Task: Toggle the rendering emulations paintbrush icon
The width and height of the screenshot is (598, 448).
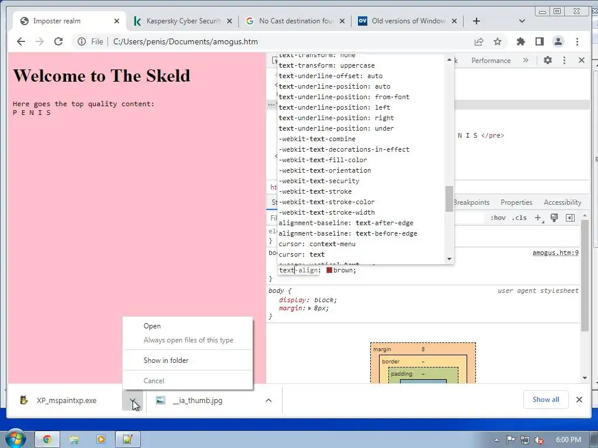Action: pyautogui.click(x=554, y=218)
